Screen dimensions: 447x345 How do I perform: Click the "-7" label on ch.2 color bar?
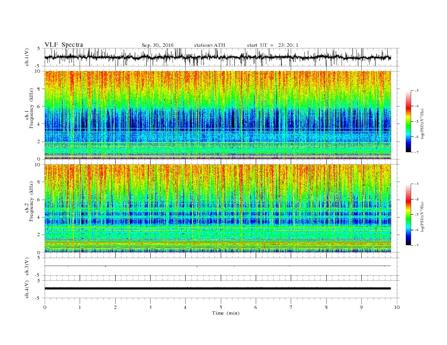tap(417, 245)
